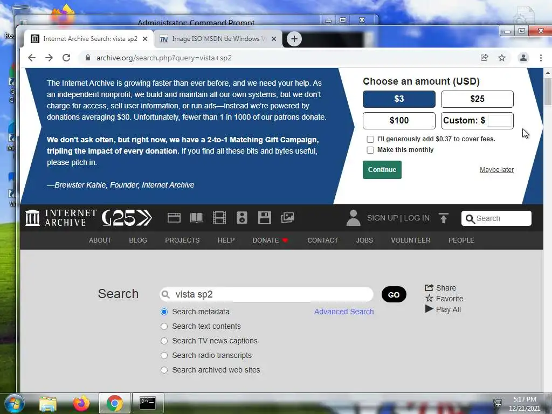Open the Texts book icon

coord(196,218)
